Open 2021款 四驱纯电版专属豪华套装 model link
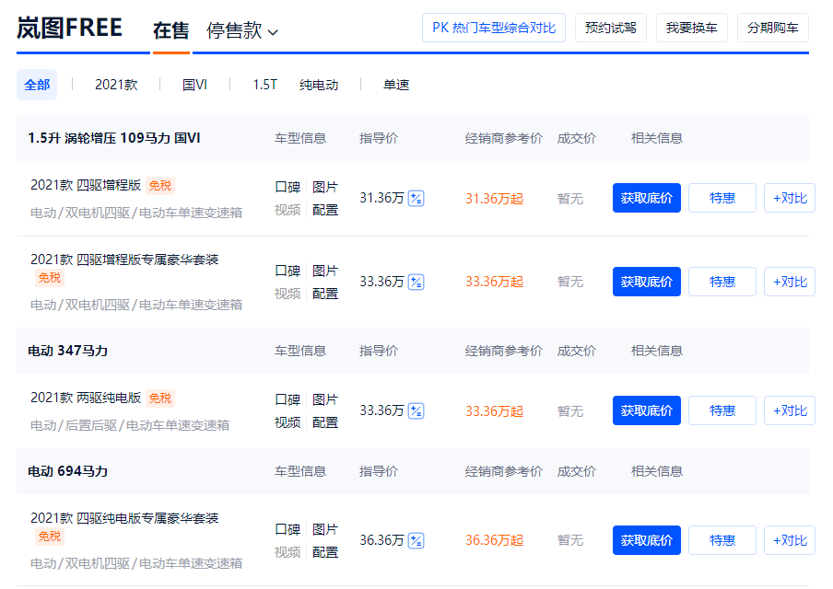 coord(124,518)
